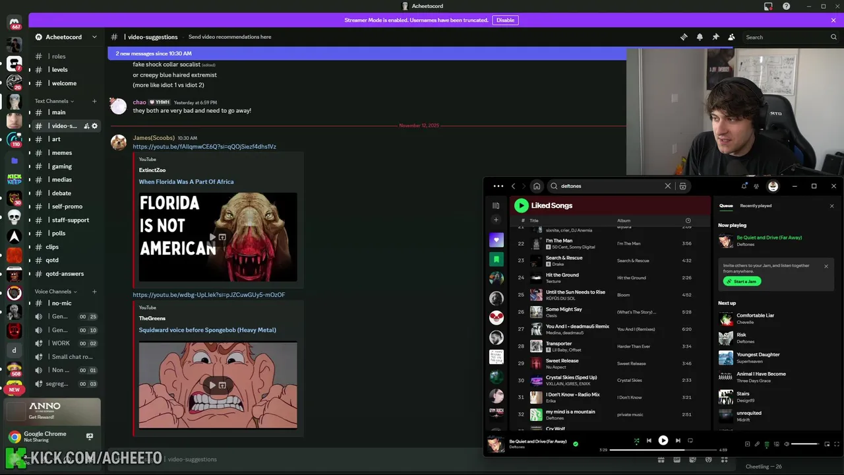The width and height of the screenshot is (844, 475).
Task: Toggle member list icon in Discord header
Action: click(x=731, y=37)
